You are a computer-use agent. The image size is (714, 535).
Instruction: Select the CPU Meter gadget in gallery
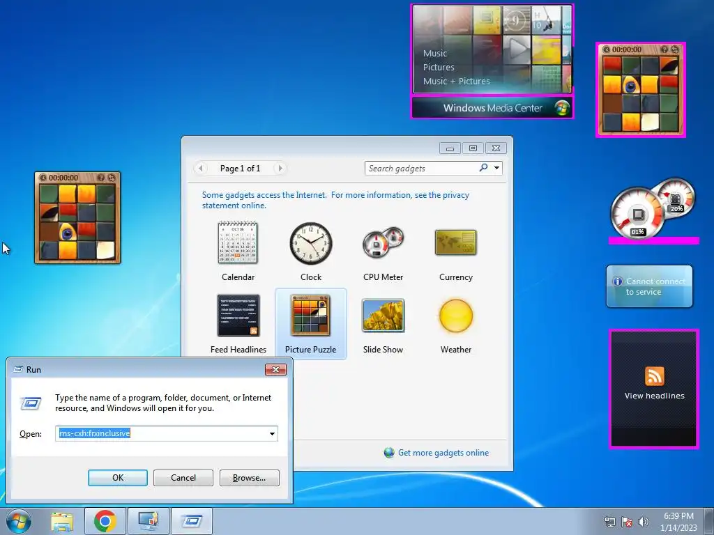click(383, 243)
